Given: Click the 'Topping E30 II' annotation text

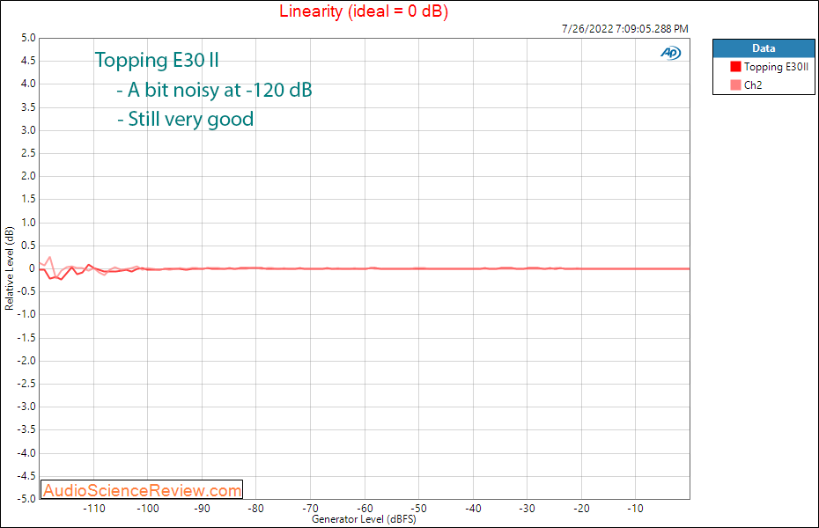Looking at the screenshot, I should (157, 60).
